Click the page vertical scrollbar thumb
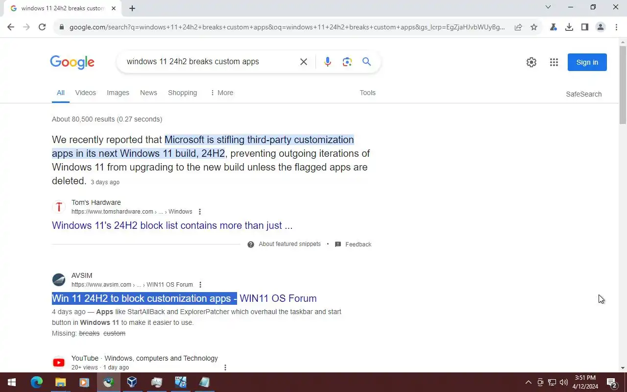This screenshot has width=627, height=392. pyautogui.click(x=623, y=85)
